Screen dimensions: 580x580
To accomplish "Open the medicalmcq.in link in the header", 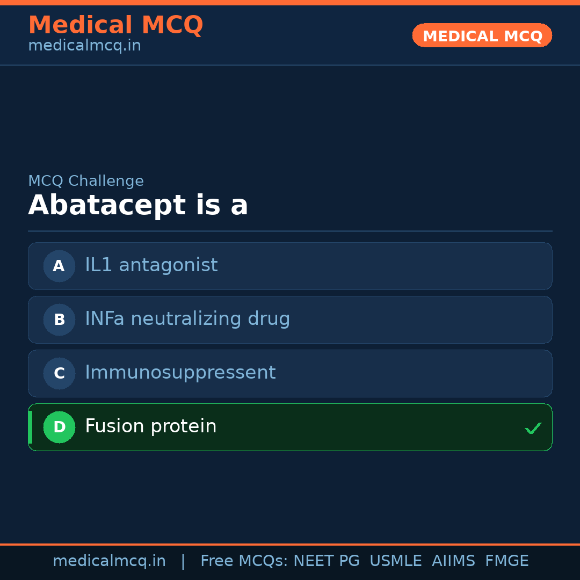I will 84,45.
